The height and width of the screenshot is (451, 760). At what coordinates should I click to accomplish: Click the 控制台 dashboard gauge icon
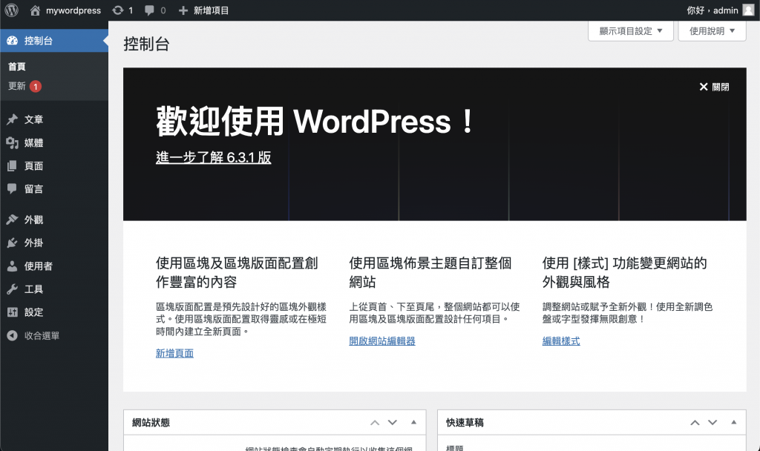pos(12,41)
